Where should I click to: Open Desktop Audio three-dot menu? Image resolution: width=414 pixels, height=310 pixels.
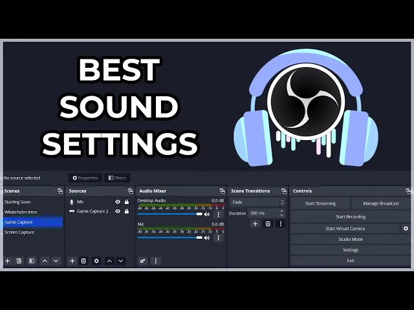[219, 214]
